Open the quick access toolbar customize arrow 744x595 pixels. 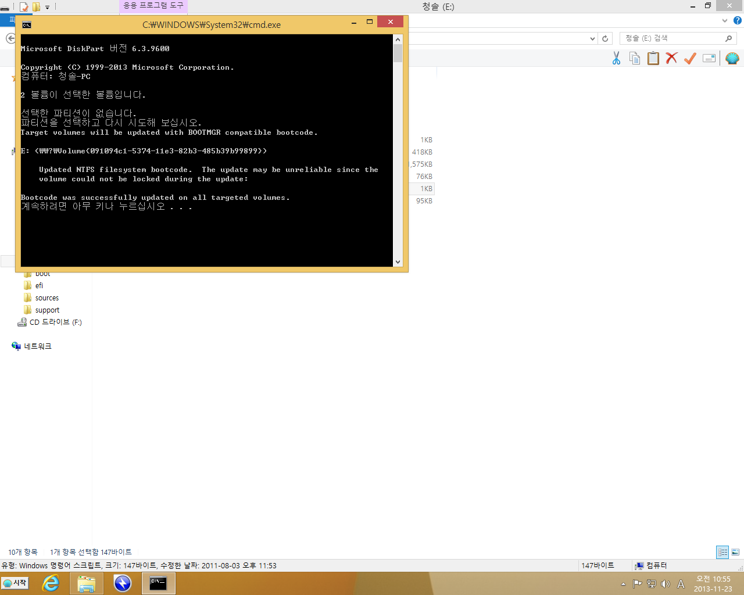[x=47, y=7]
